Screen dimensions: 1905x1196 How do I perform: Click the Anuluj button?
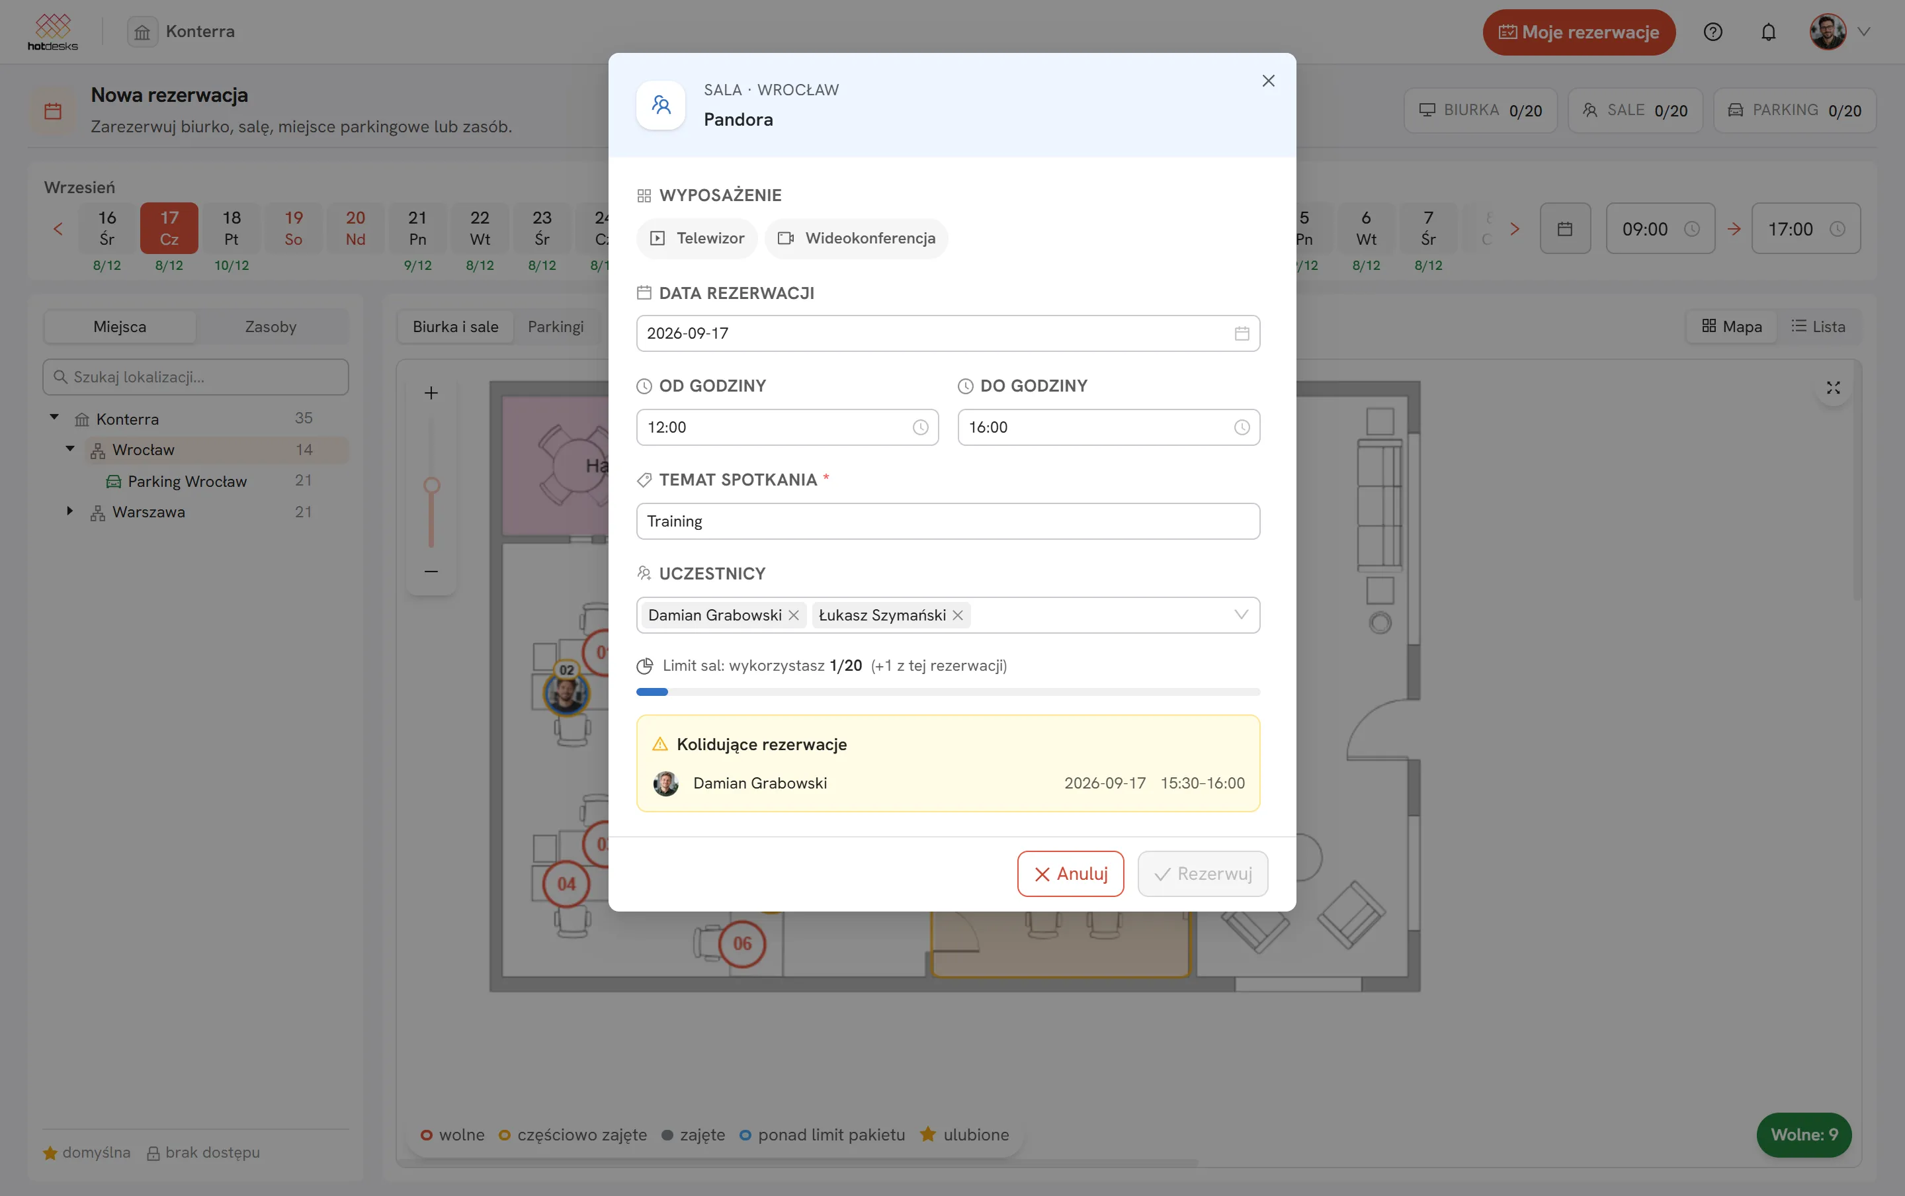[x=1070, y=873]
